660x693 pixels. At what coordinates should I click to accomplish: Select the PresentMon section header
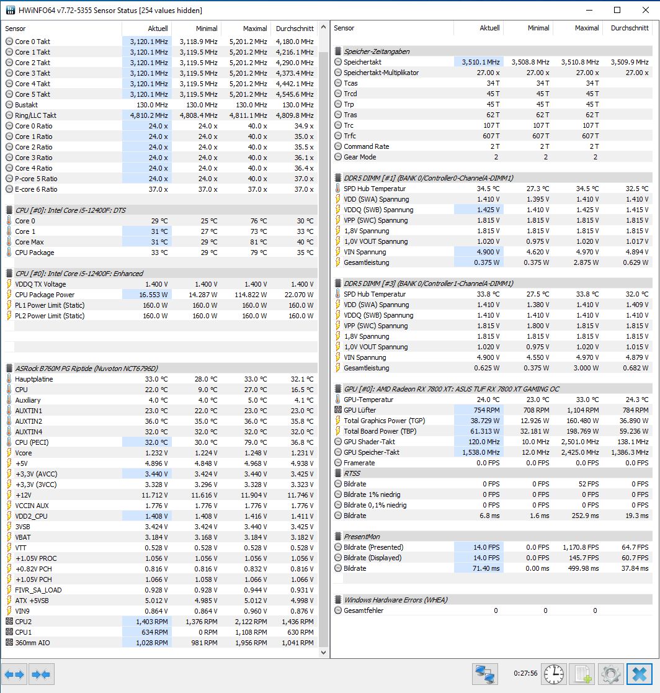(362, 537)
